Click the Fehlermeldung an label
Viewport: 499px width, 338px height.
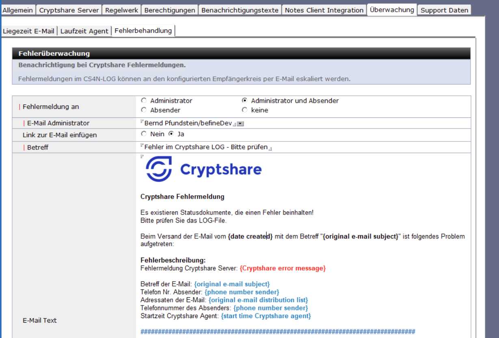tap(51, 107)
